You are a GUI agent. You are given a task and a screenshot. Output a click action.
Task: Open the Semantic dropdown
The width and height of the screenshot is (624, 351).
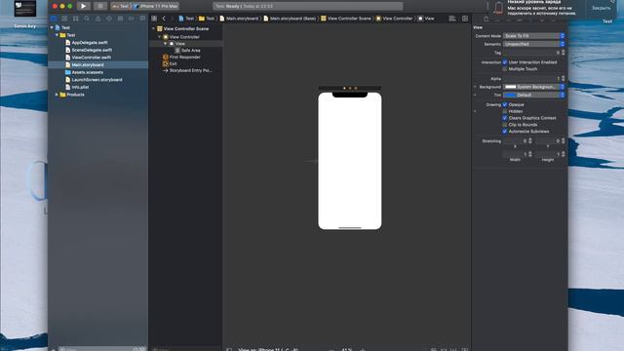533,44
